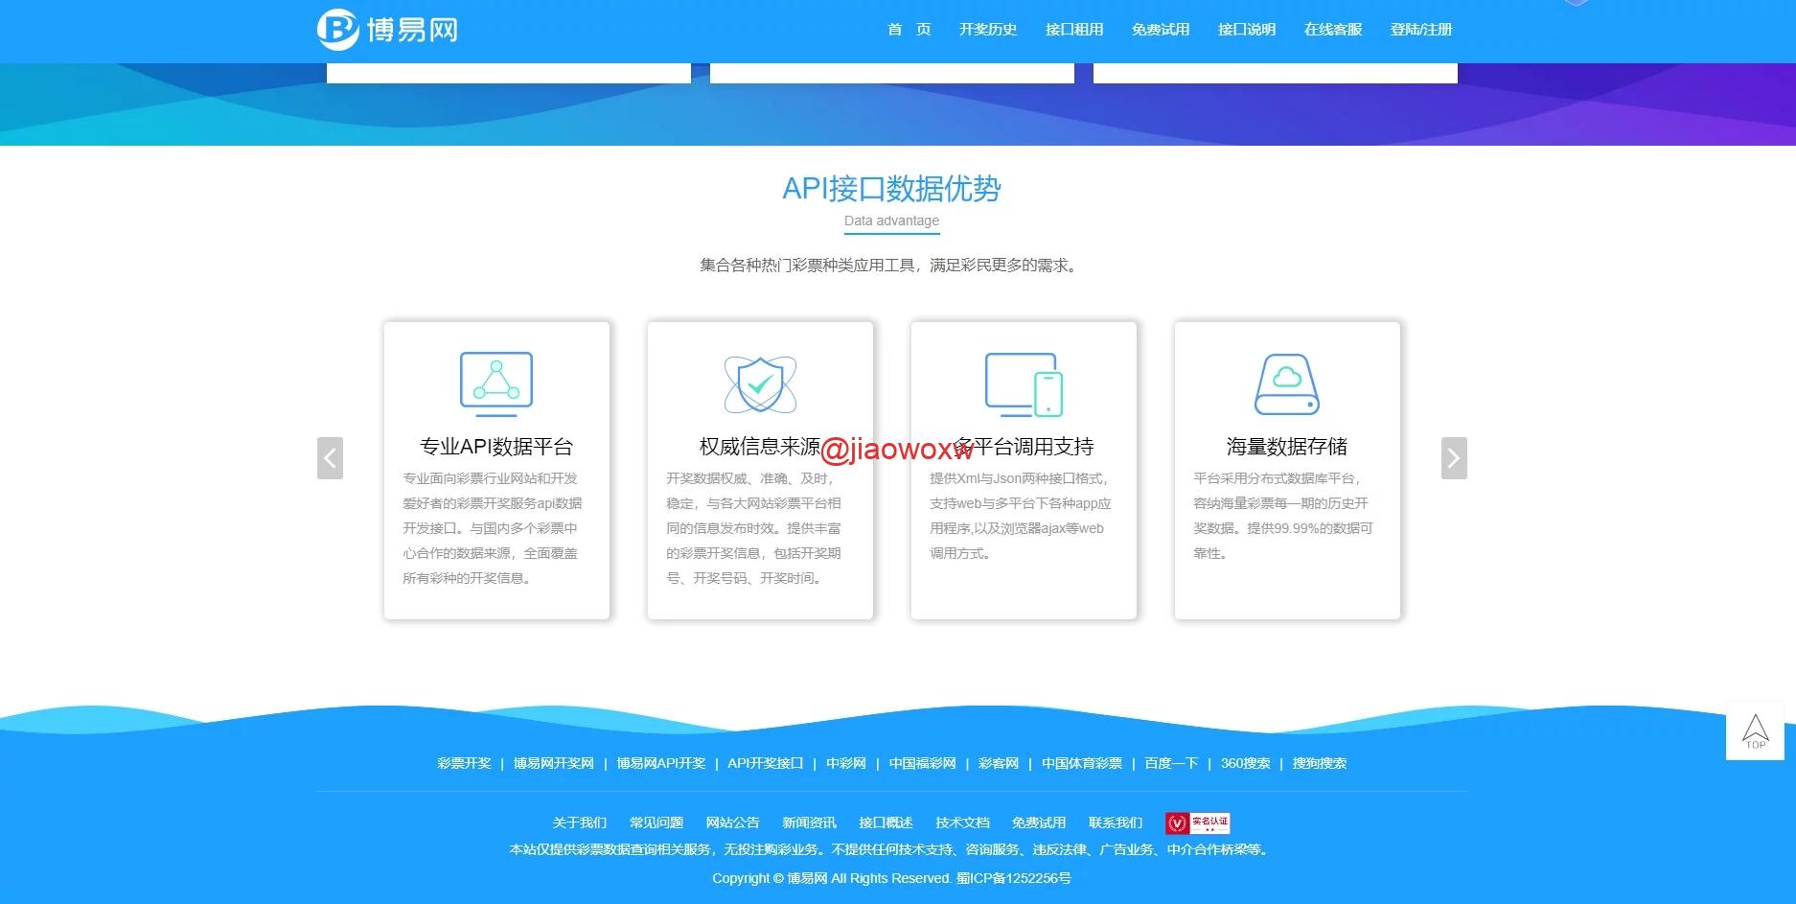
Task: Open the 百度一下 footer link
Action: [1171, 763]
